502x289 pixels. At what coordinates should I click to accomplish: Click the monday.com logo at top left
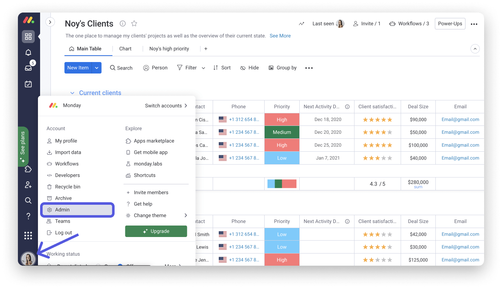click(x=28, y=20)
